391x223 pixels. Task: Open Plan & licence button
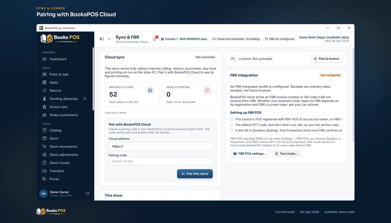tap(326, 59)
